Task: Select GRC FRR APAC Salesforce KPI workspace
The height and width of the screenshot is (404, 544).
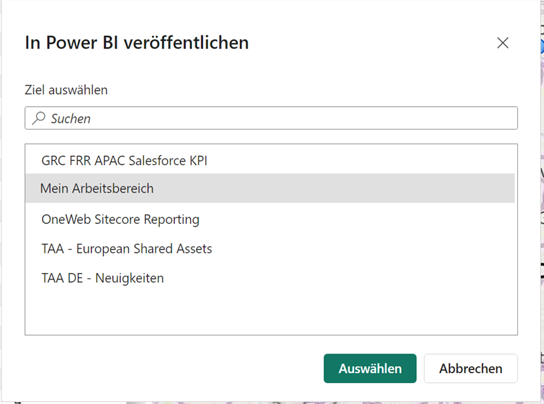Action: point(270,160)
